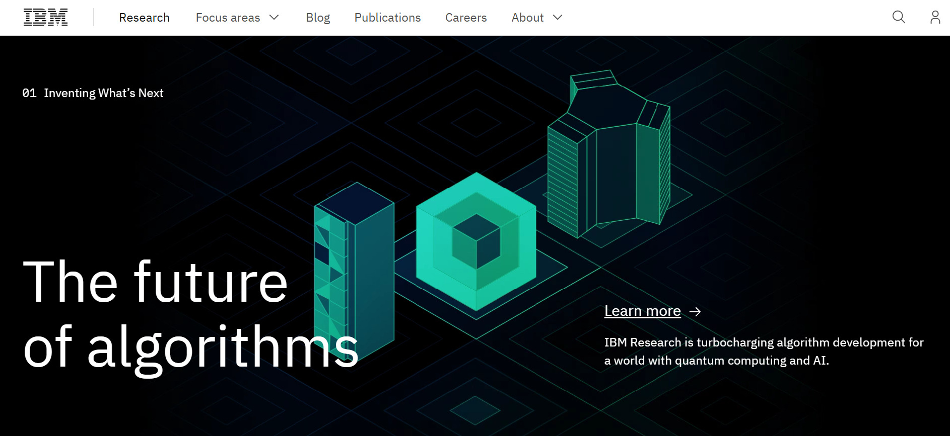Open the user profile icon

[x=935, y=17]
